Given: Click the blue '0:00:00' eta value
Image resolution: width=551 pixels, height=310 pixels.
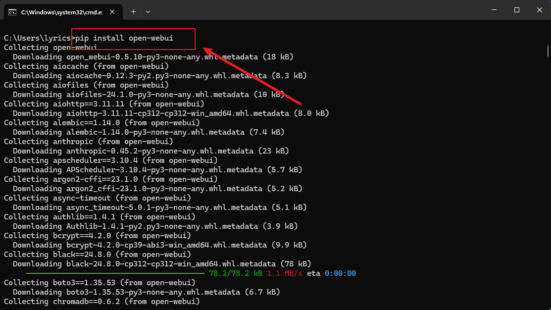Looking at the screenshot, I should pos(340,273).
